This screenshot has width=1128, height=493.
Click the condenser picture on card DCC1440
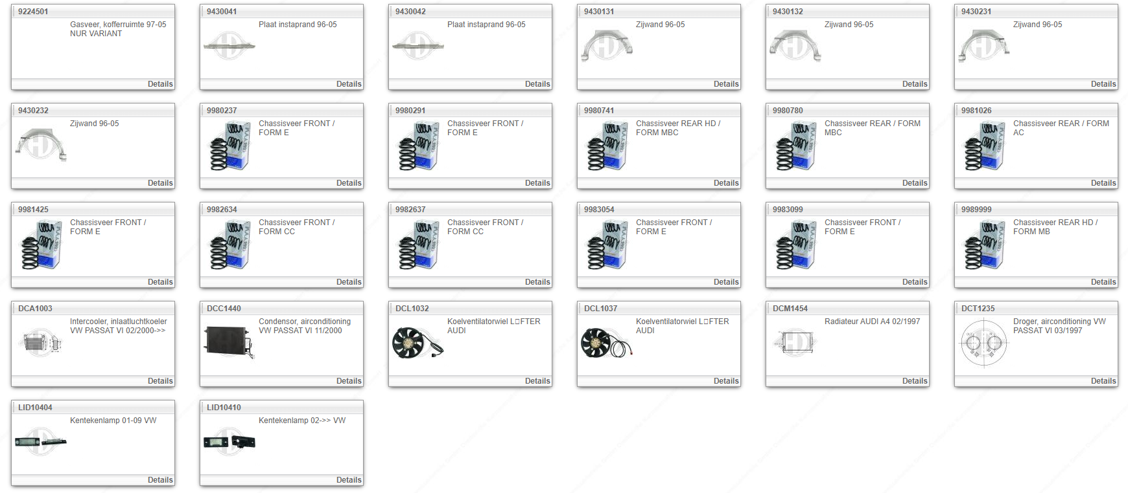click(x=229, y=342)
